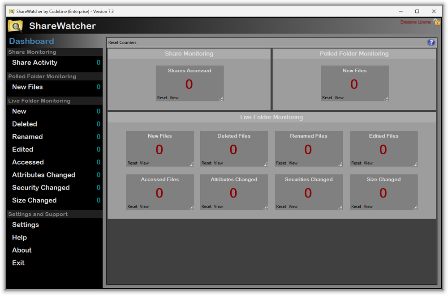View the Live Folder New Files entries

(x=144, y=163)
